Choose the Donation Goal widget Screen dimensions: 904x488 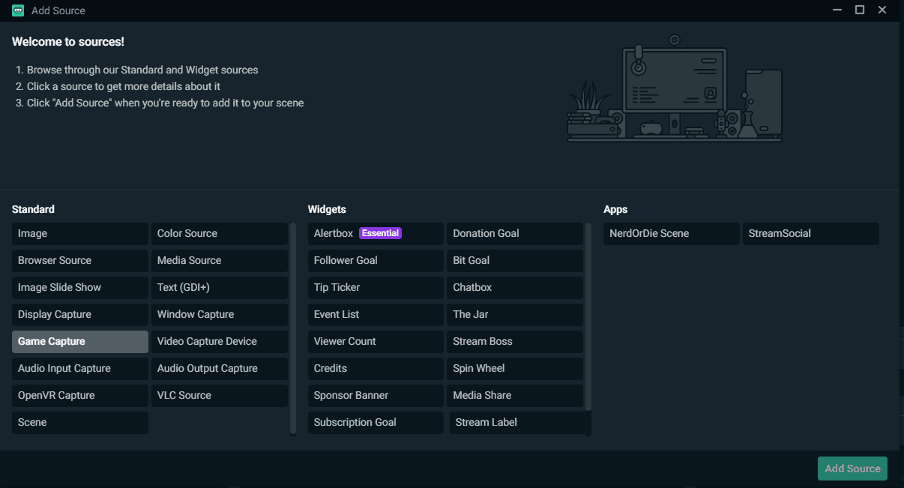(515, 233)
